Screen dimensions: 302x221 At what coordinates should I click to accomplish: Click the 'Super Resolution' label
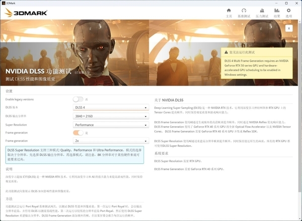(x=16, y=125)
